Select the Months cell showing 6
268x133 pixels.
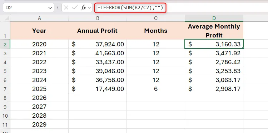click(x=156, y=88)
